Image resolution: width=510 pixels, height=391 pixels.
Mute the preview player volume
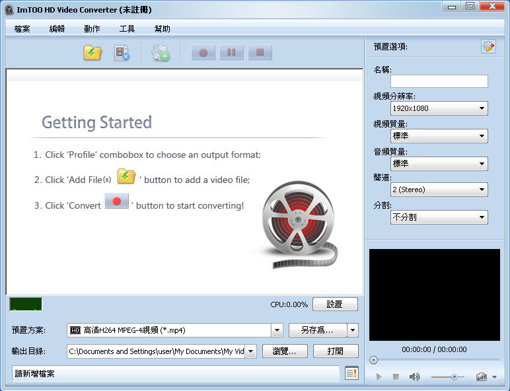coord(414,376)
